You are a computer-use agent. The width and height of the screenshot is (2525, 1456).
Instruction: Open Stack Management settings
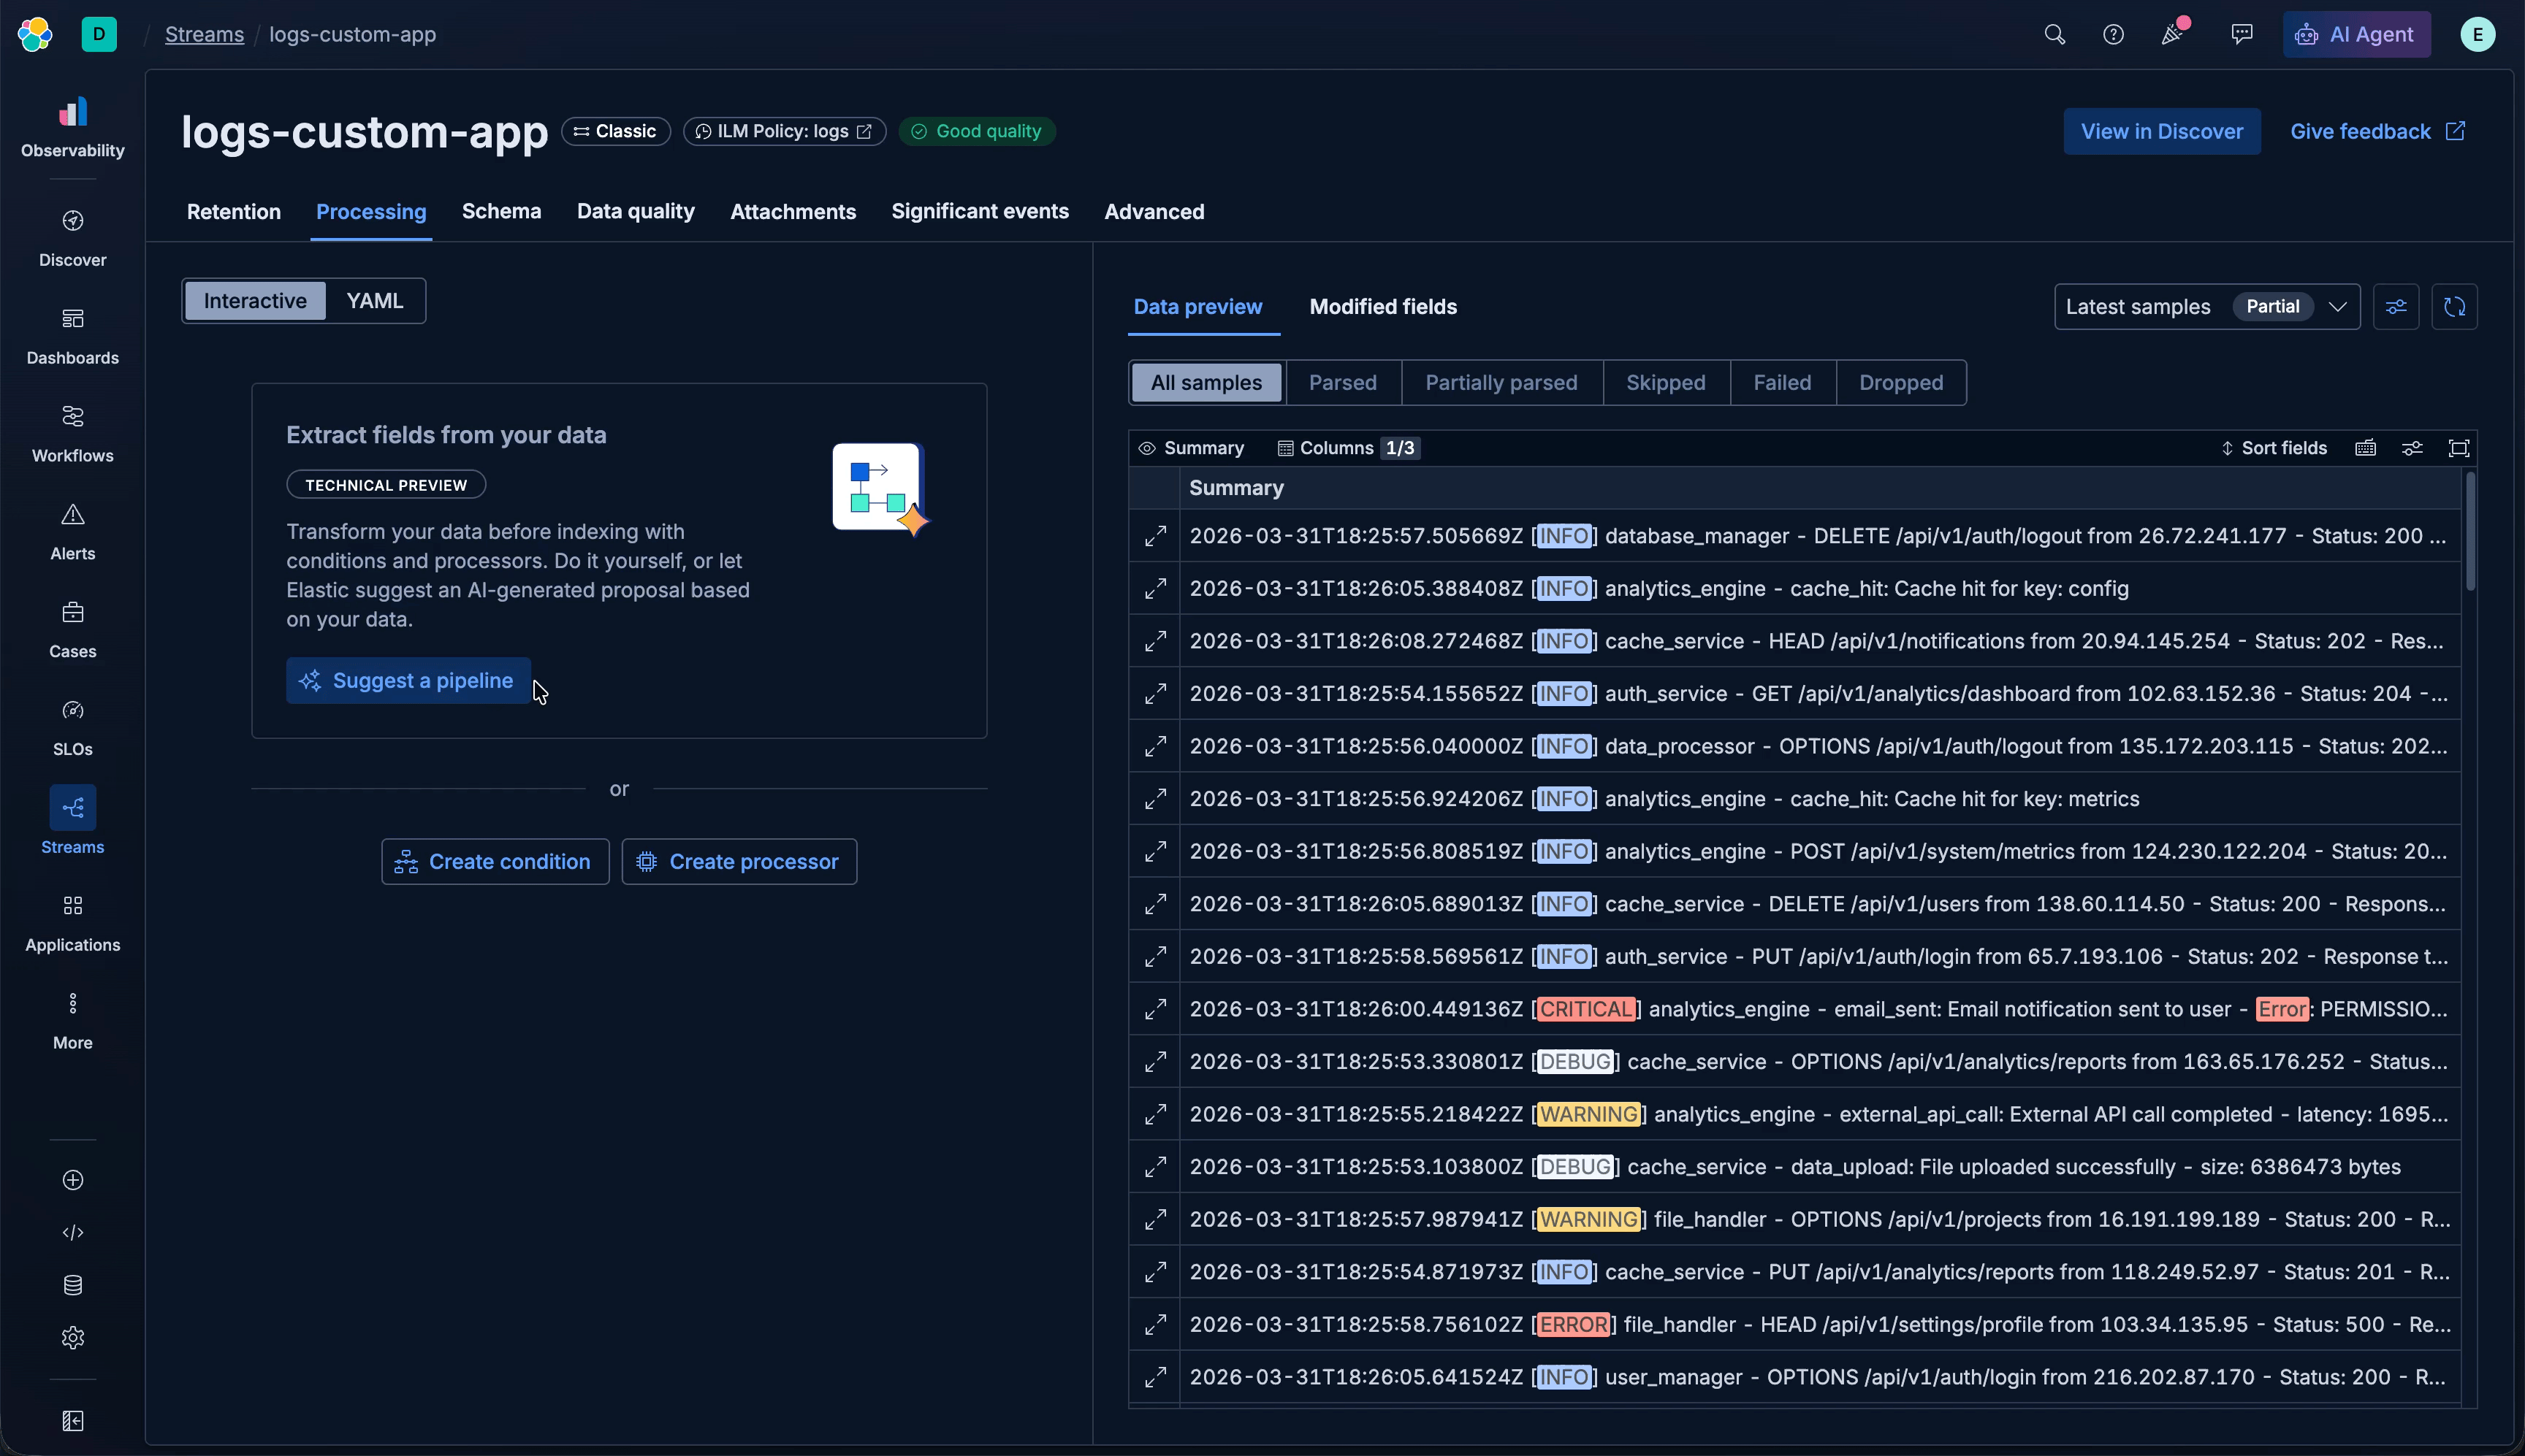pos(72,1337)
